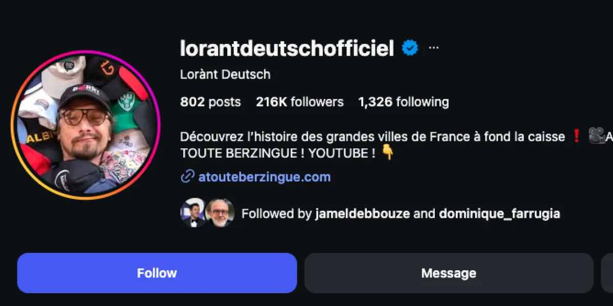
Task: Open the story from the profile picture
Action: [x=85, y=124]
